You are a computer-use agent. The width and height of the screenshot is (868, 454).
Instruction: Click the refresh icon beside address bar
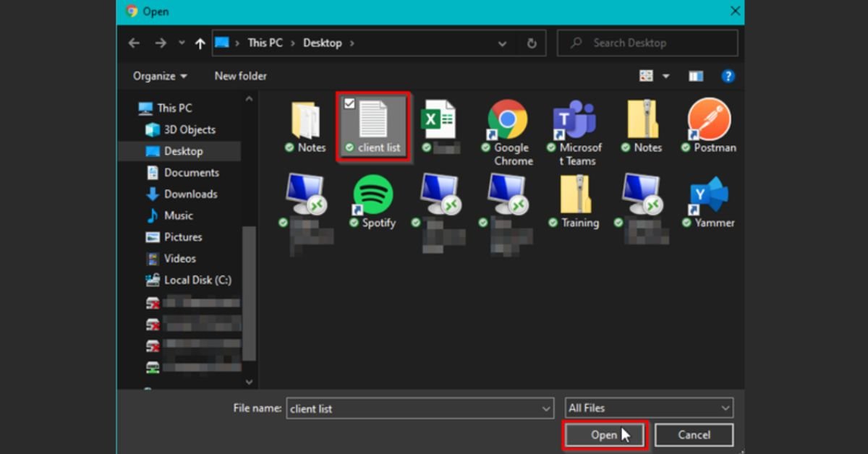coord(532,43)
